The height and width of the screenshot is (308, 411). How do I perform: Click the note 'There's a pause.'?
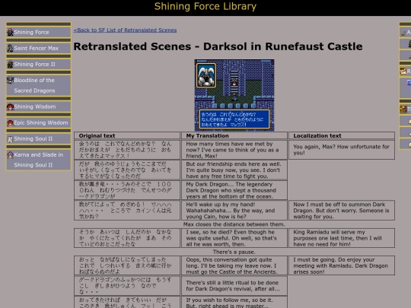234,252
